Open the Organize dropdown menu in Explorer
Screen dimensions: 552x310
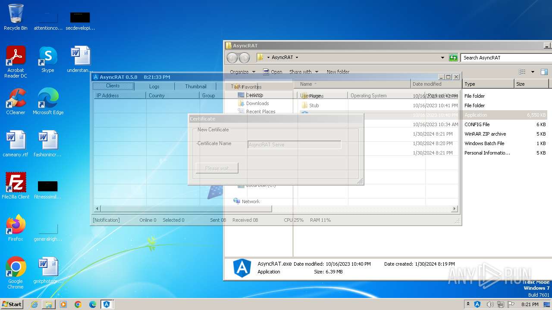[x=242, y=72]
